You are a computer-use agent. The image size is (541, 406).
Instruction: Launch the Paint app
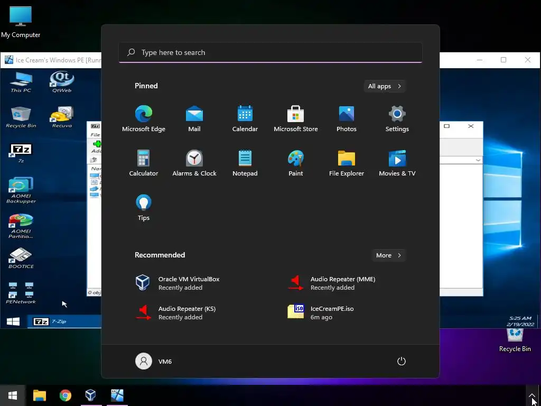coord(296,163)
